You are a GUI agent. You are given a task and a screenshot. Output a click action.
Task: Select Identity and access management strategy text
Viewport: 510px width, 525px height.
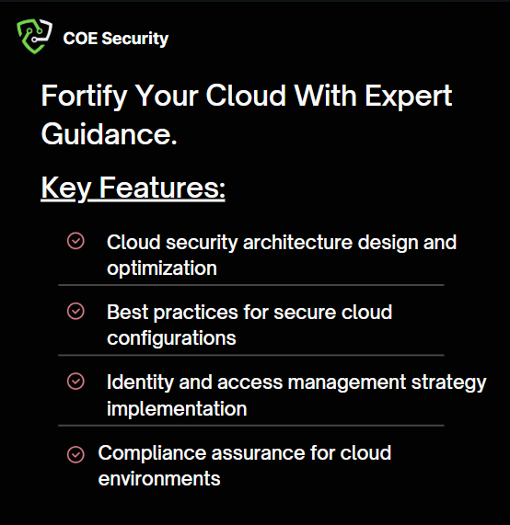click(296, 382)
